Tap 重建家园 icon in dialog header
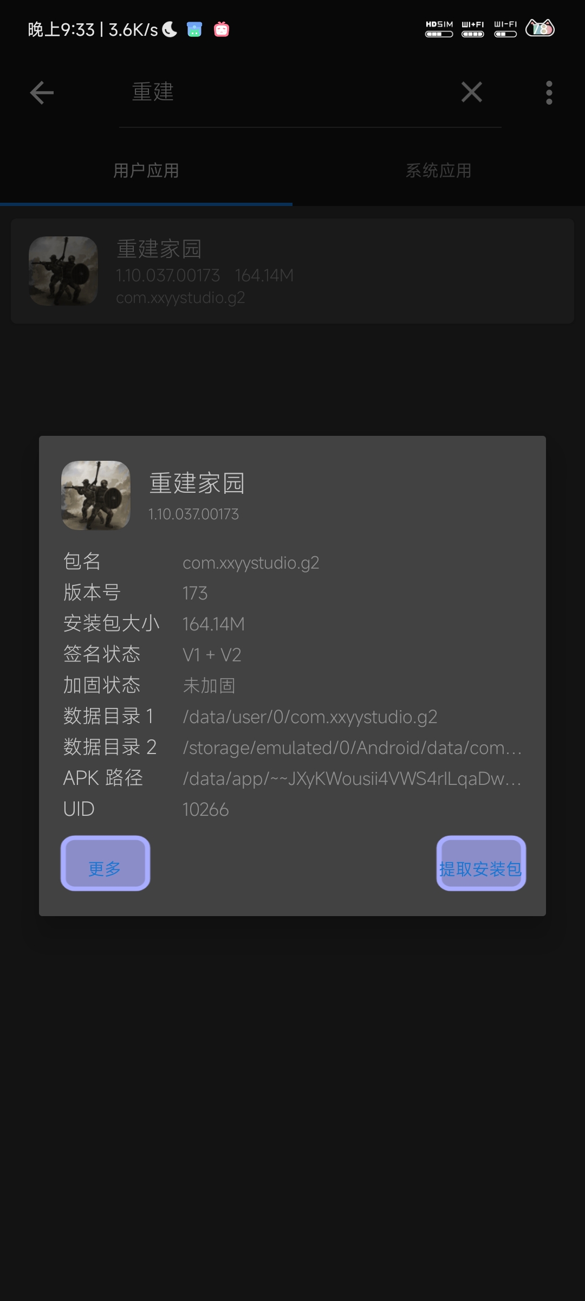This screenshot has width=585, height=1301. [x=96, y=495]
